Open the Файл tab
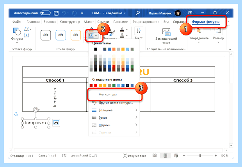The height and width of the screenshot is (167, 242). [x=16, y=22]
